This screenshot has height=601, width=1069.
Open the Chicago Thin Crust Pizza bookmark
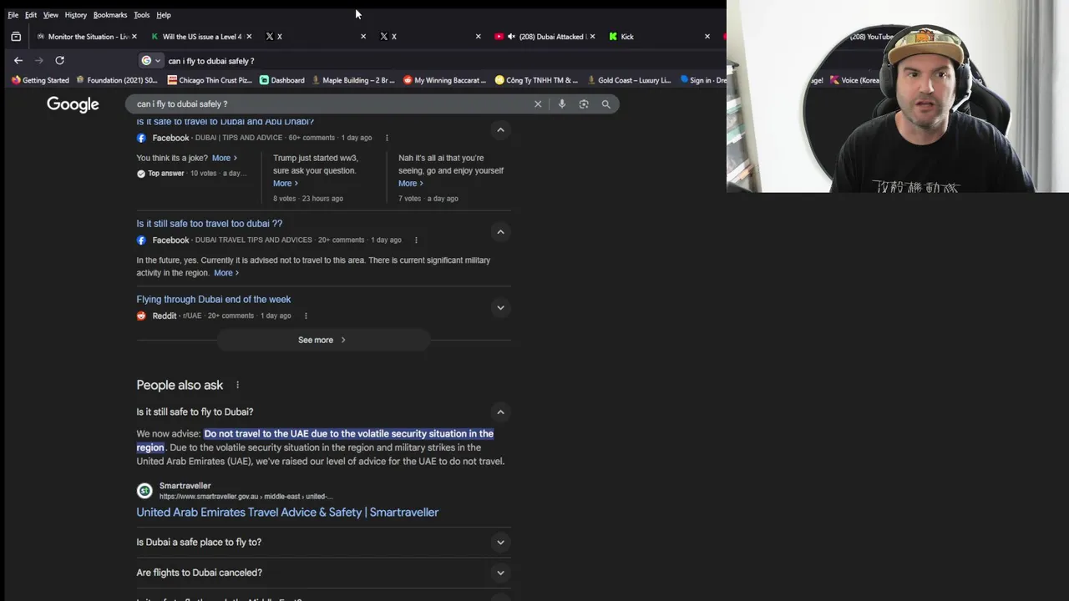pos(209,80)
